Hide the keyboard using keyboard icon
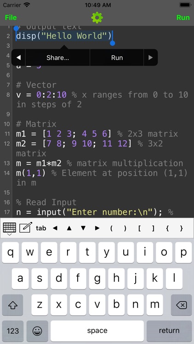The height and width of the screenshot is (344, 194). point(9,228)
